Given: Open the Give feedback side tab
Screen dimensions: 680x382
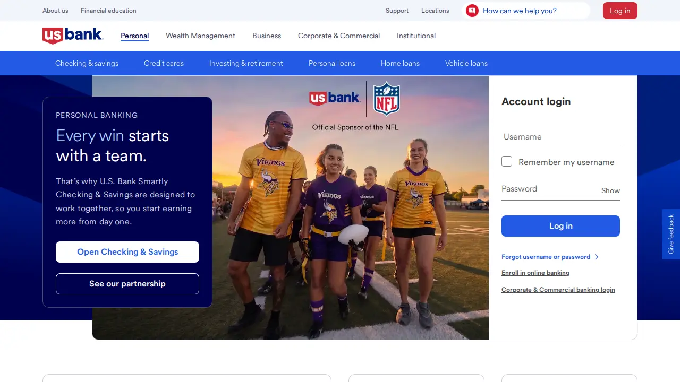Looking at the screenshot, I should [671, 234].
